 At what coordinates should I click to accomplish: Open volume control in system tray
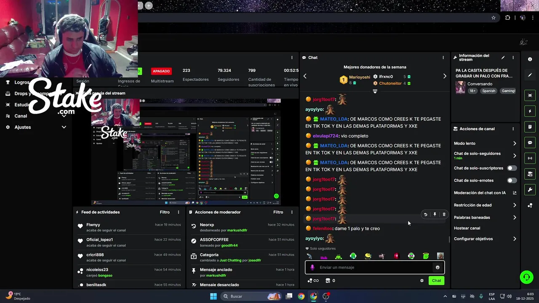coord(509,296)
